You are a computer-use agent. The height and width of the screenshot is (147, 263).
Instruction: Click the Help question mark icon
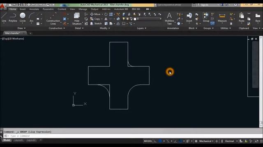pyautogui.click(x=235, y=5)
